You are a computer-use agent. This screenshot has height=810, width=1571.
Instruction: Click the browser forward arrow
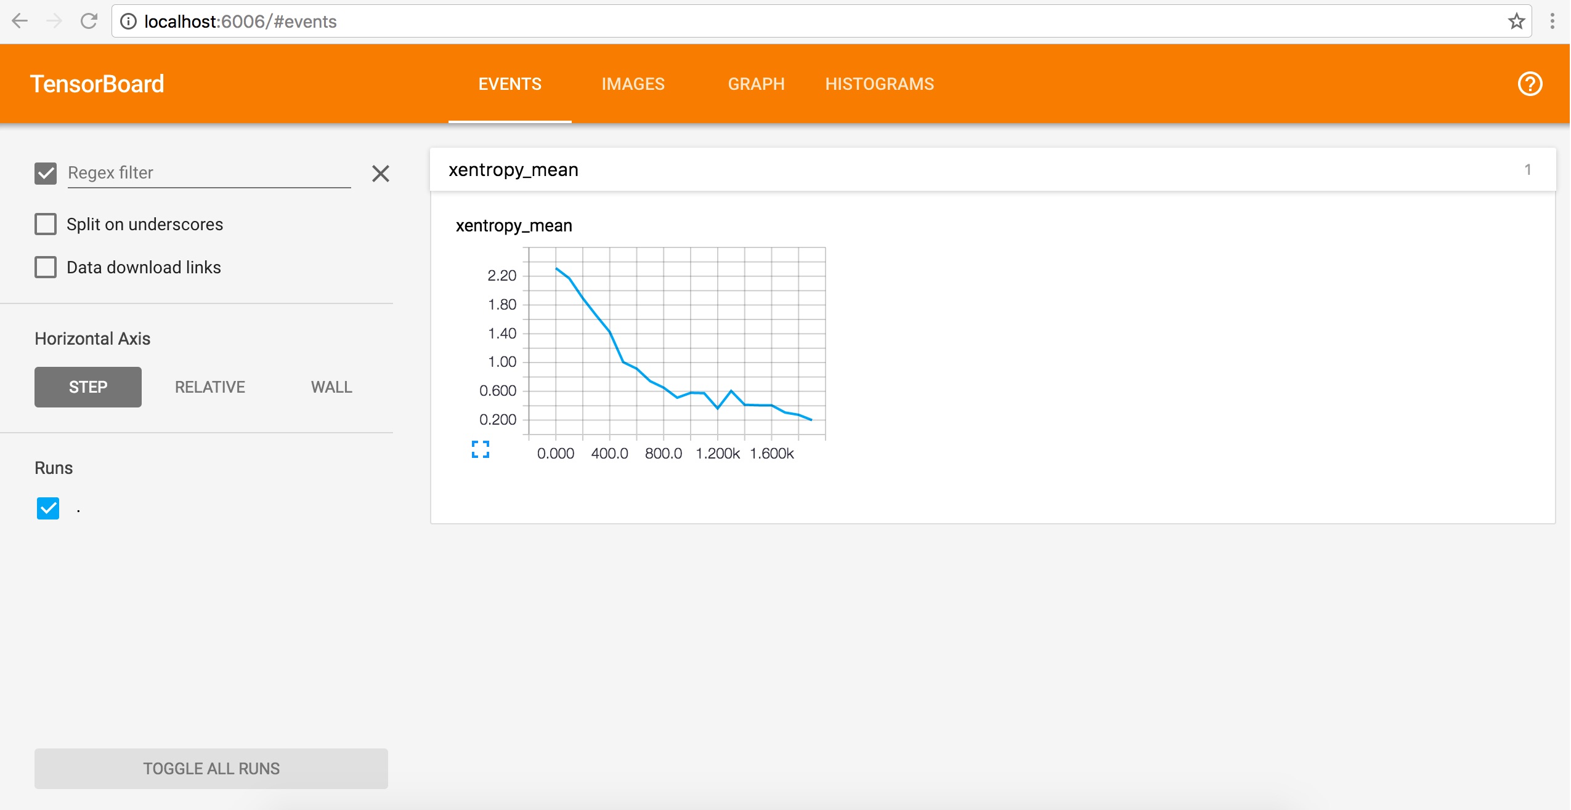pyautogui.click(x=54, y=22)
